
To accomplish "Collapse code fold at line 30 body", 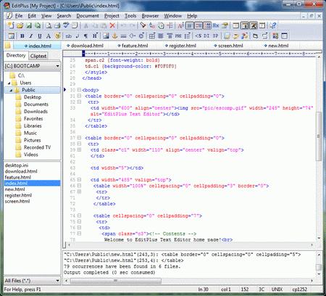I will click(79, 90).
